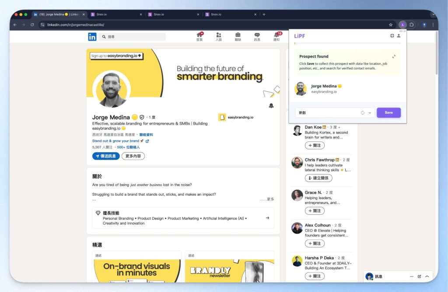Open LinkedIn home via the logo
Screen dimensions: 448x292
click(x=92, y=37)
